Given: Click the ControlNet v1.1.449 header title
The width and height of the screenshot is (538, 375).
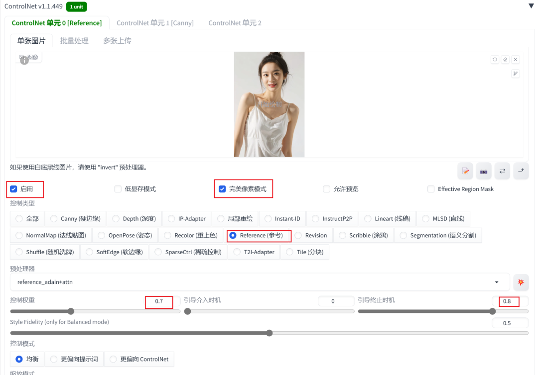Looking at the screenshot, I should point(33,6).
